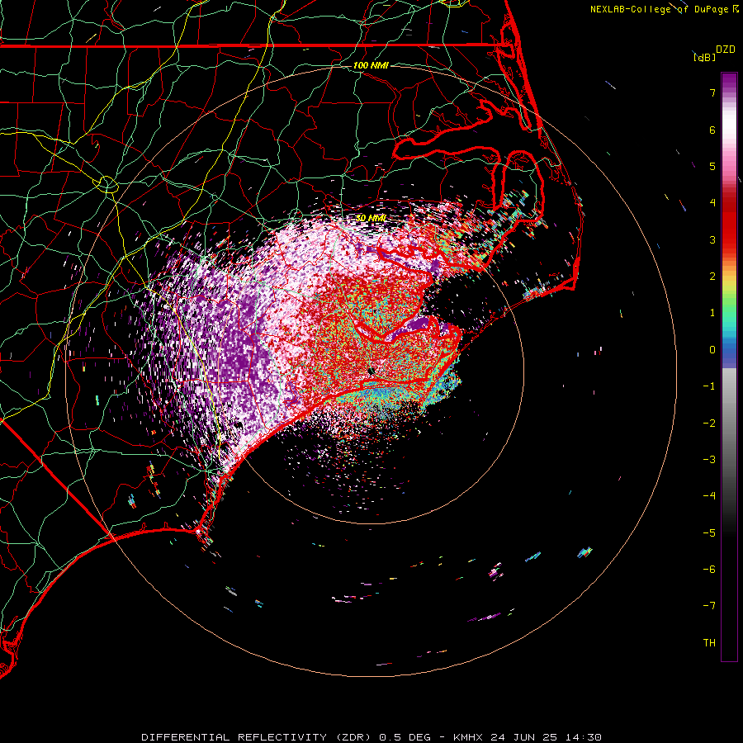Click the colorbar tick label -2
This screenshot has height=743, width=743.
coord(709,424)
